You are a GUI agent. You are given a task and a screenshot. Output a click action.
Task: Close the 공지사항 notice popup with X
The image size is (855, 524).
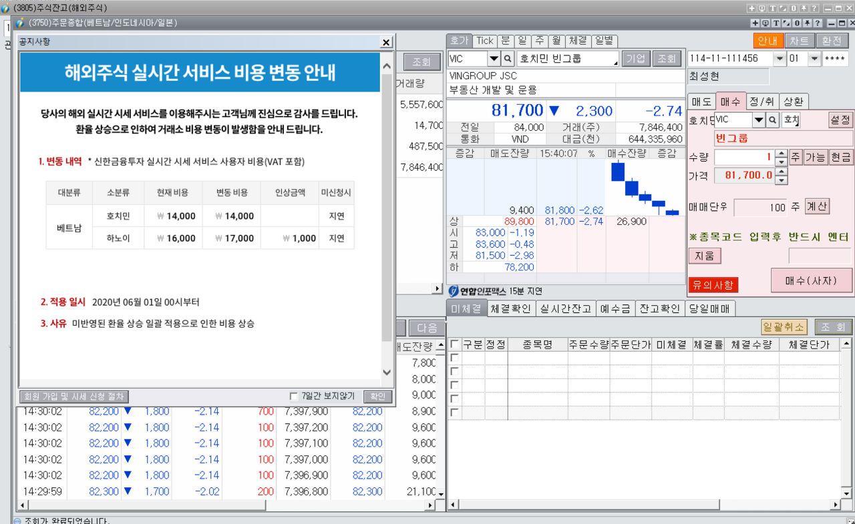[x=386, y=42]
